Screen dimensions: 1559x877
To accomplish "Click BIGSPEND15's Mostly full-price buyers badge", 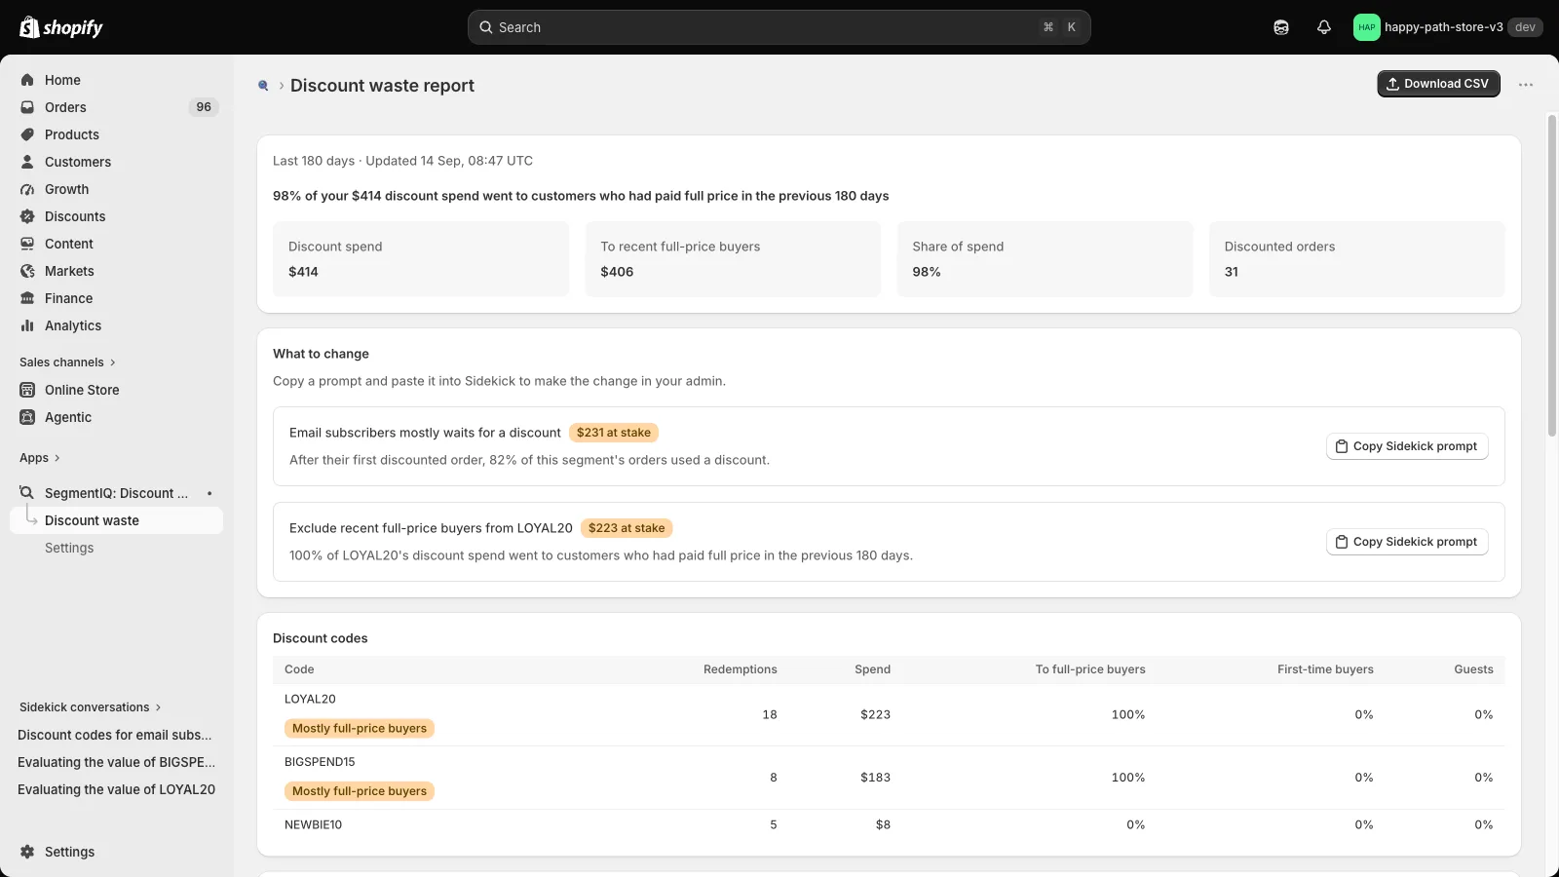I will click(360, 791).
